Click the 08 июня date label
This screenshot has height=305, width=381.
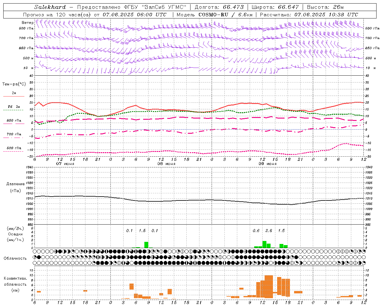[166, 164]
